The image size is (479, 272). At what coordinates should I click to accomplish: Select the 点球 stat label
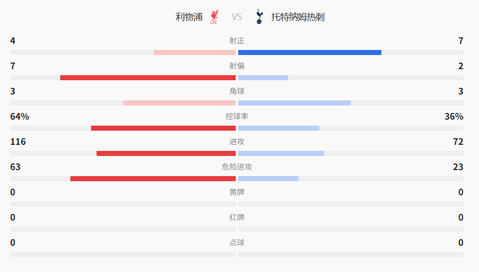pos(237,243)
